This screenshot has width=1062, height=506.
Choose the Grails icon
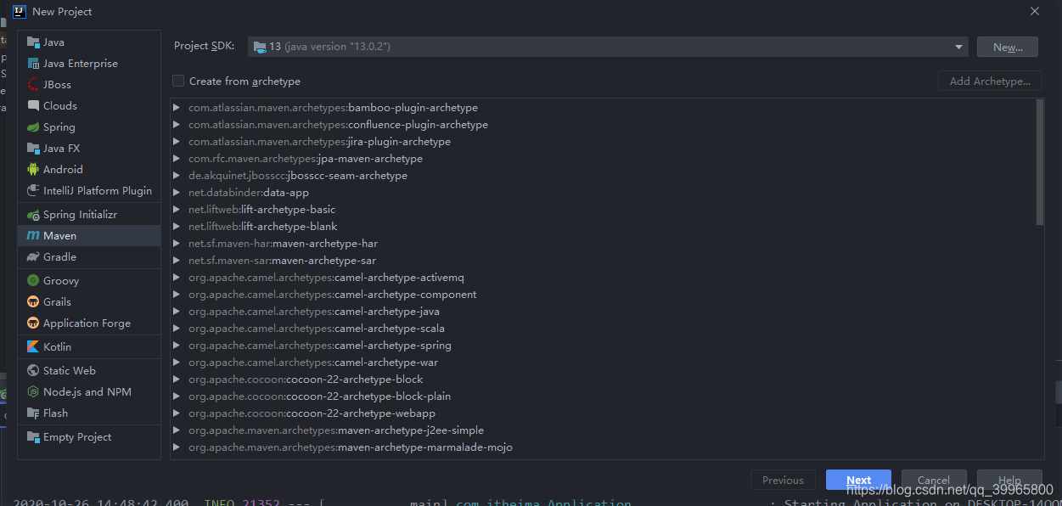tap(33, 302)
